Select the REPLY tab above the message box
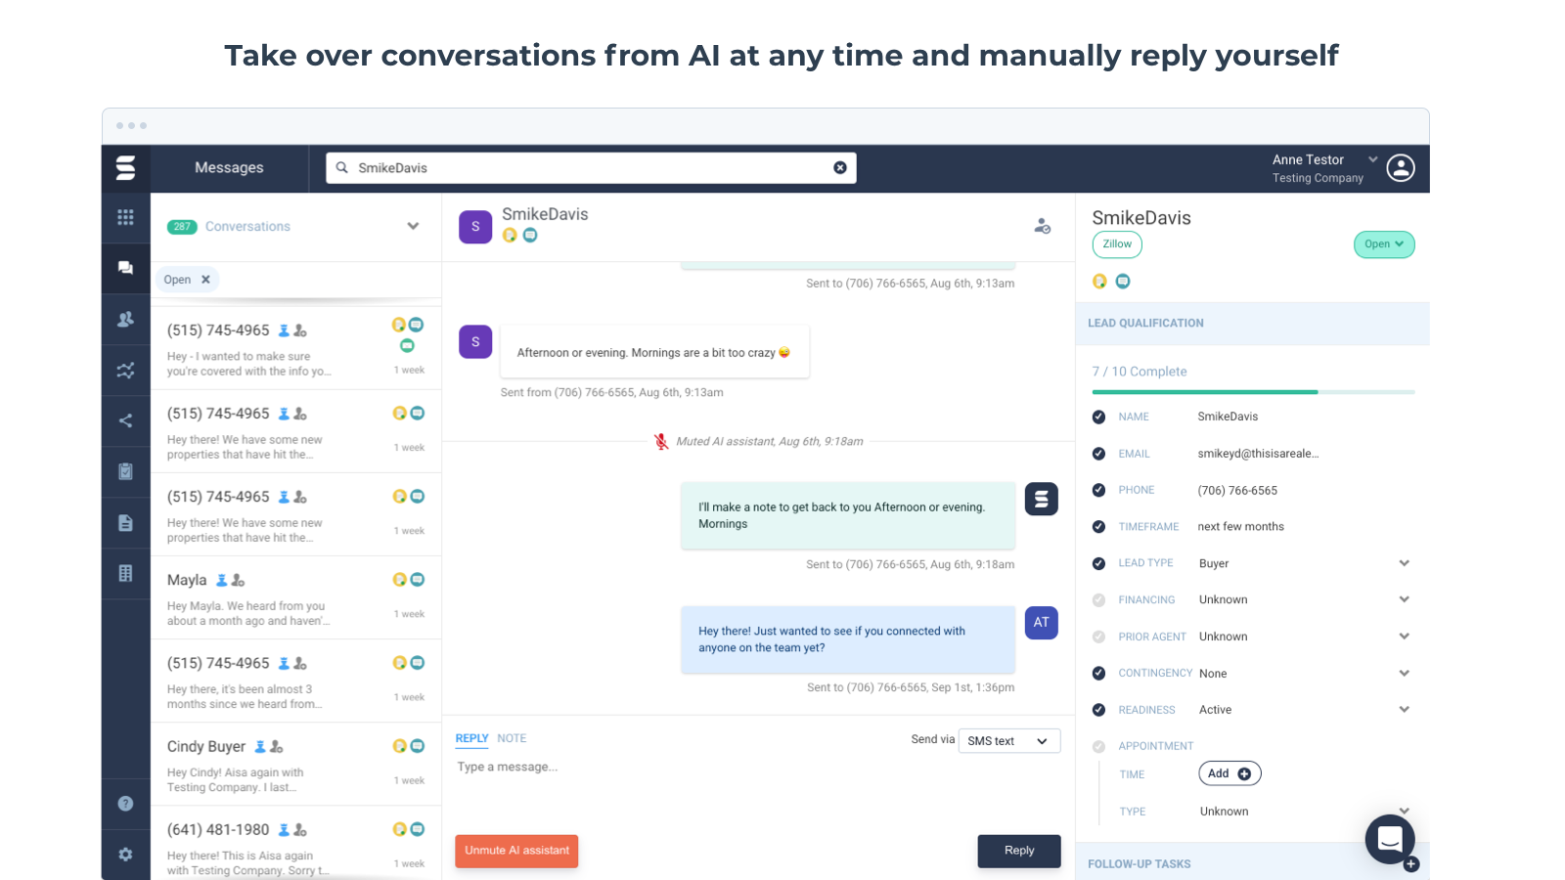This screenshot has height=880, width=1565. [471, 738]
